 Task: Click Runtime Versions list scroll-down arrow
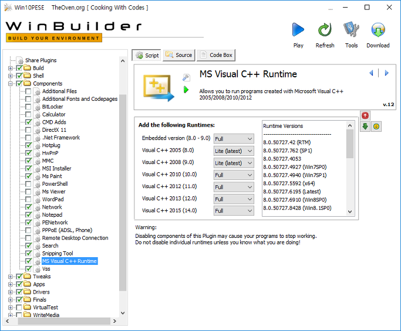350,211
